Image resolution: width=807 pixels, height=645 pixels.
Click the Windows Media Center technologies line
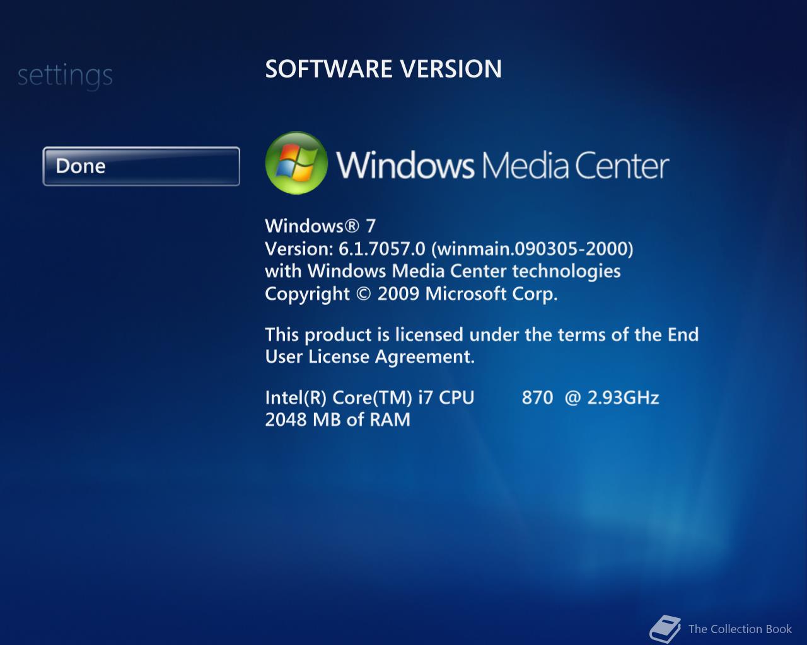[x=443, y=271]
